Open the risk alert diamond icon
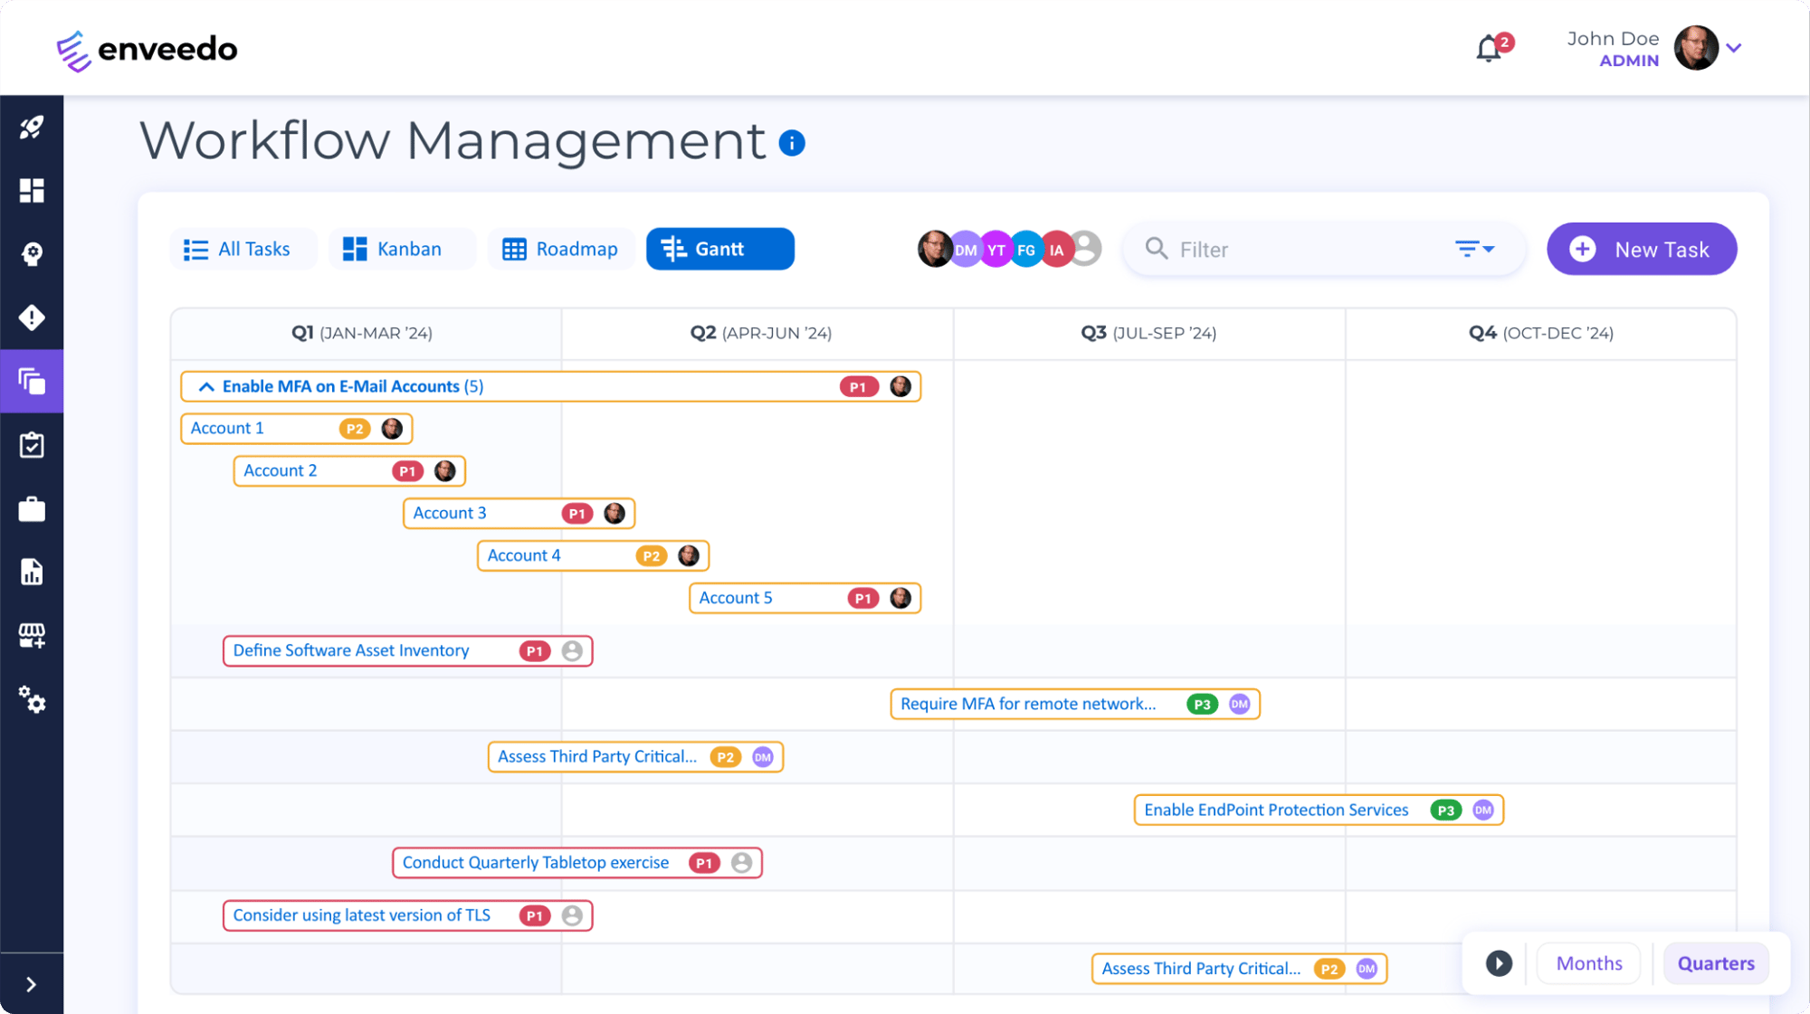The width and height of the screenshot is (1810, 1014). tap(33, 317)
